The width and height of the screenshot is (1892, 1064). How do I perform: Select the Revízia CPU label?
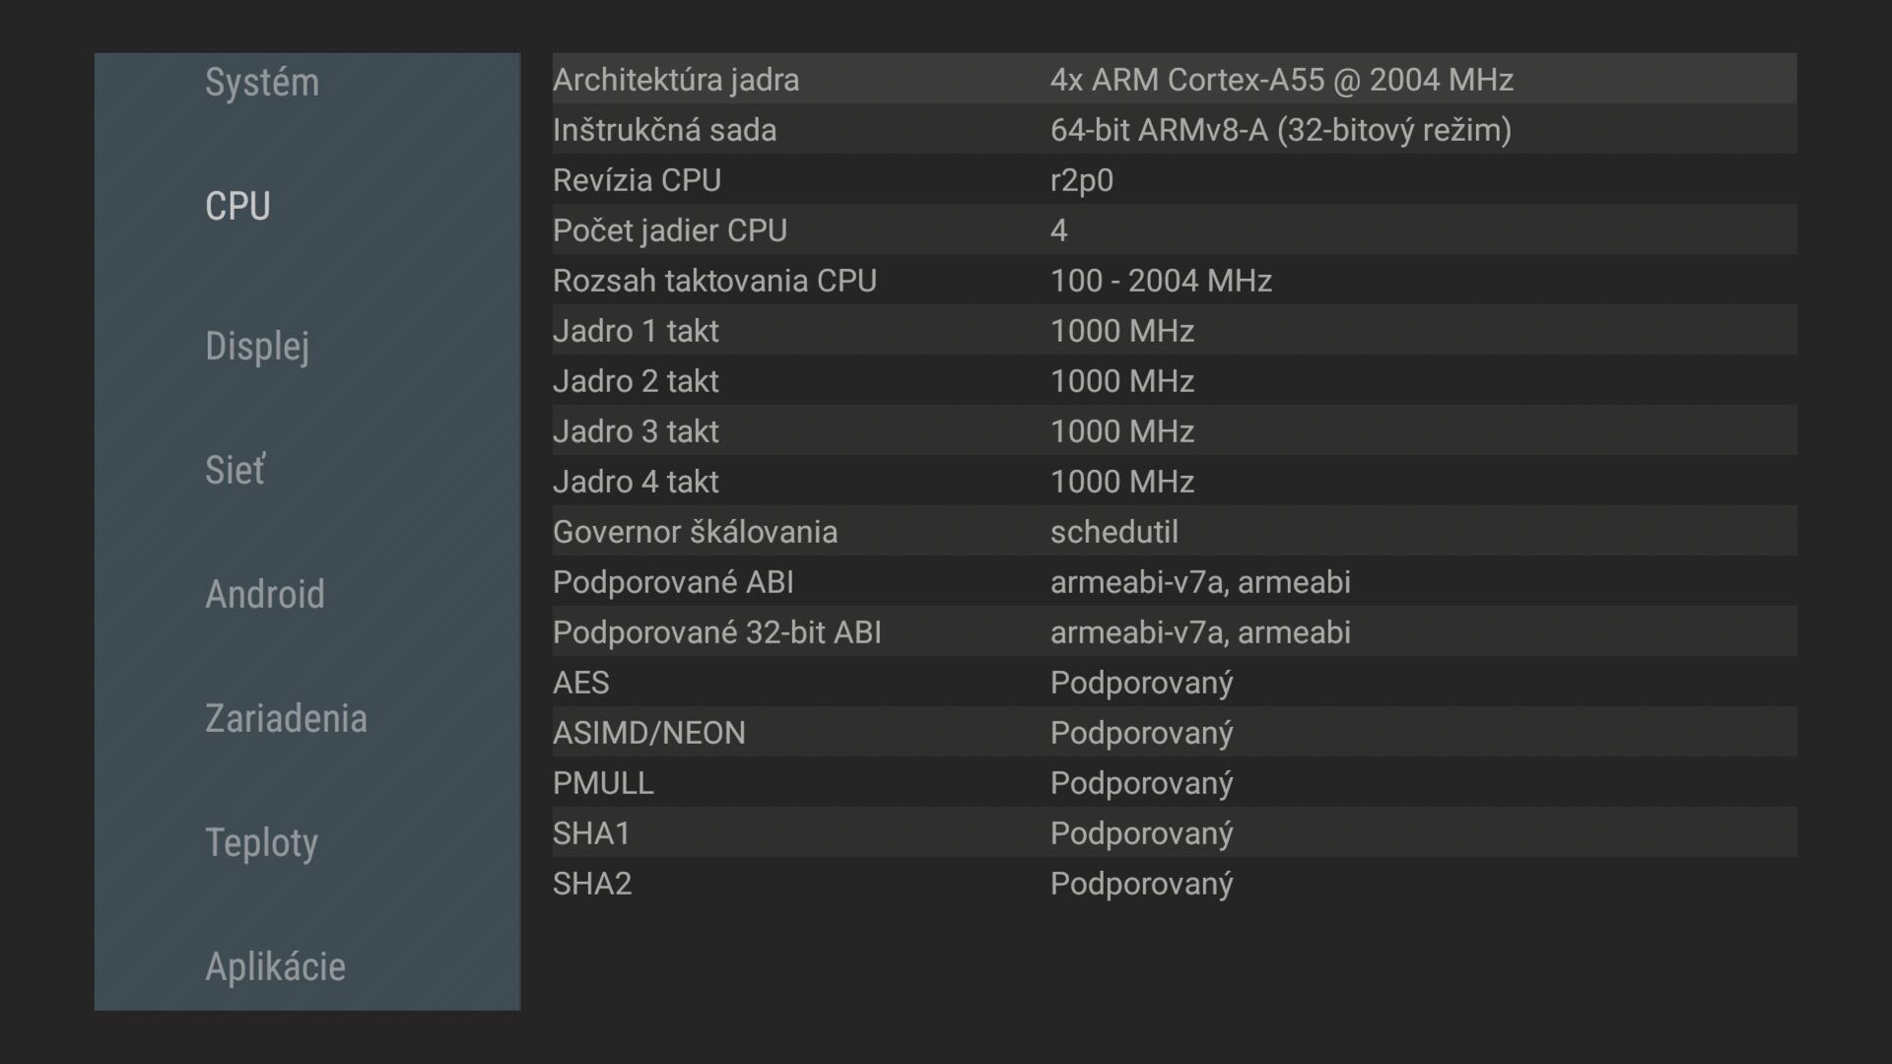637,180
